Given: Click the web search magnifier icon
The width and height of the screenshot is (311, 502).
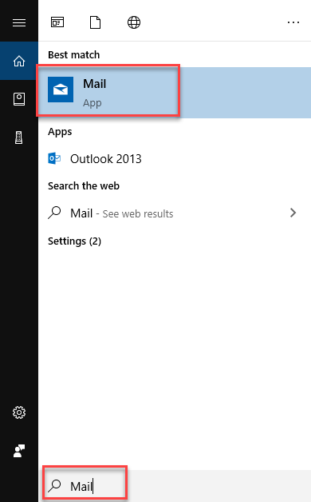Looking at the screenshot, I should tap(54, 213).
